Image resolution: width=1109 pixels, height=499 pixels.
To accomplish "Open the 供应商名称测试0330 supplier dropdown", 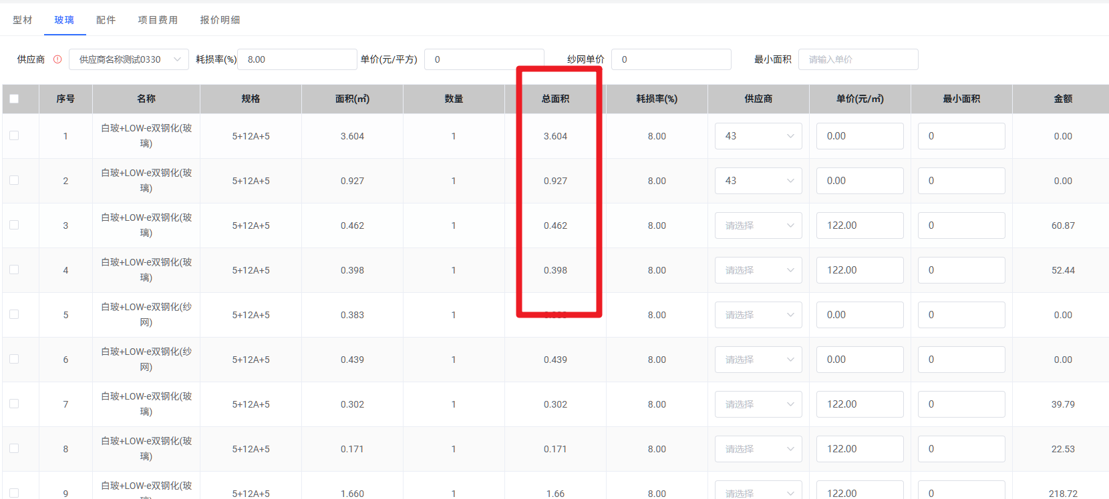I will (x=129, y=59).
